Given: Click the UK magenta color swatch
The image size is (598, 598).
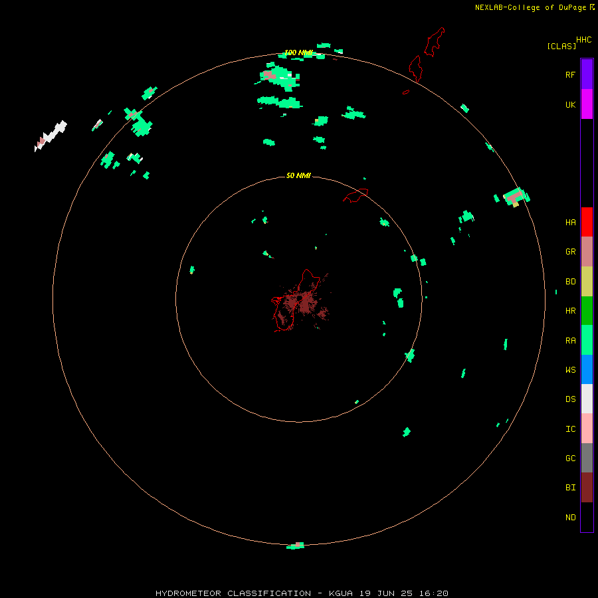Looking at the screenshot, I should coord(587,104).
